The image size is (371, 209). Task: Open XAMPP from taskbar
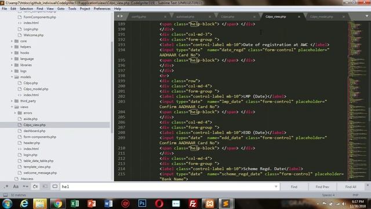click(x=210, y=204)
